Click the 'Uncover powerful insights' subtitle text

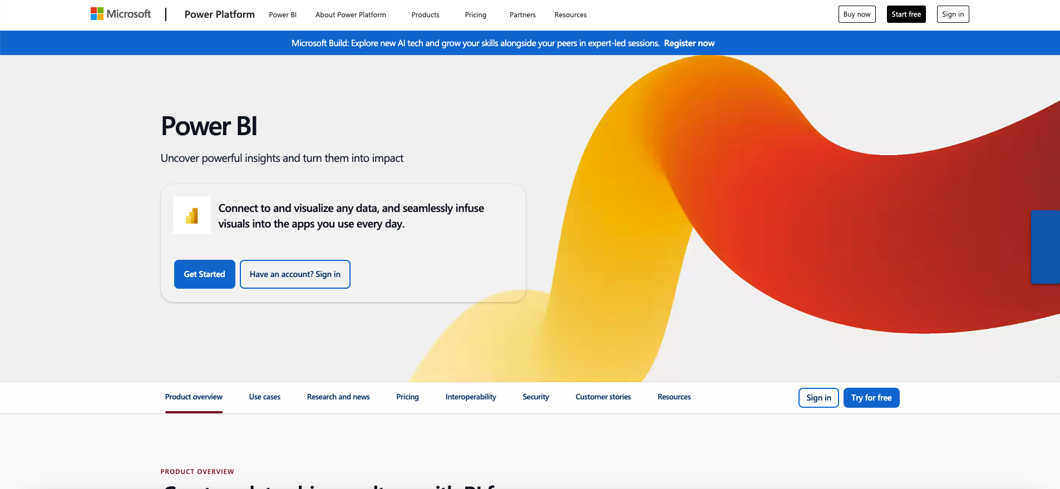click(282, 159)
